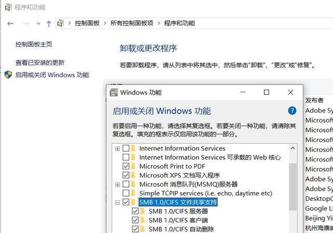Enable Simple TCPIP services checkbox
This screenshot has height=233, width=333.
coord(126,193)
